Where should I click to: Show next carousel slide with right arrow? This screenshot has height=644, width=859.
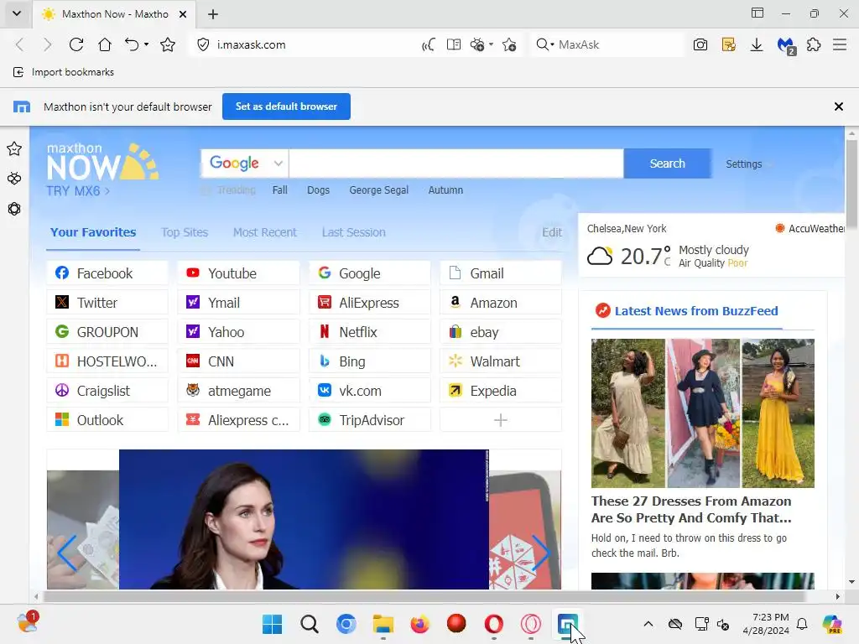pyautogui.click(x=540, y=553)
